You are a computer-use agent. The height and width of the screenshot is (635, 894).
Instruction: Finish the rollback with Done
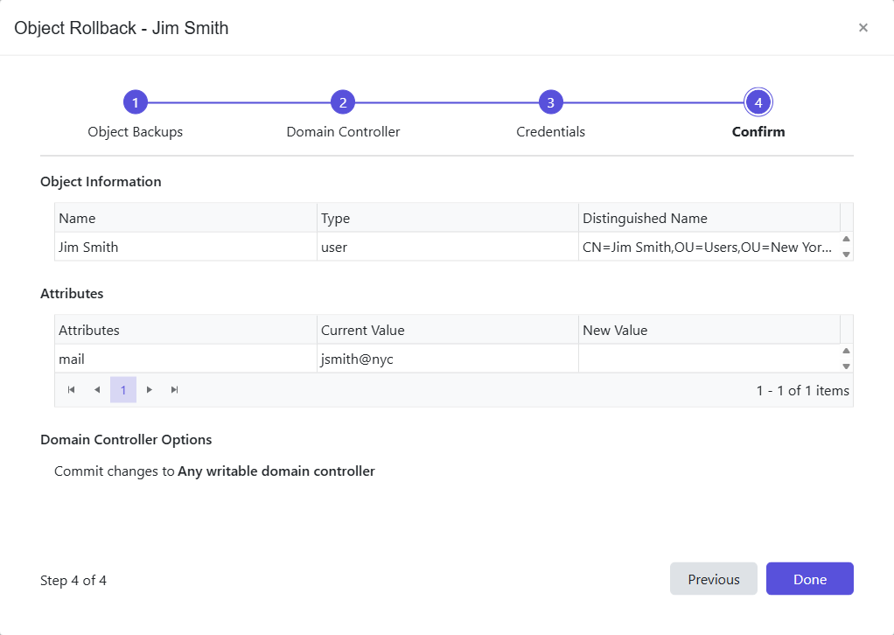click(809, 578)
